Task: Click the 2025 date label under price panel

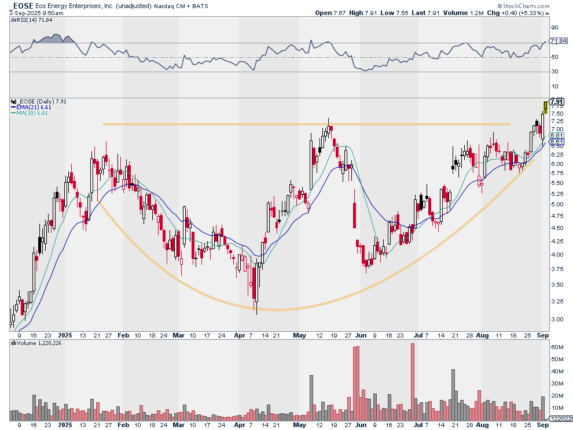Action: tap(65, 335)
